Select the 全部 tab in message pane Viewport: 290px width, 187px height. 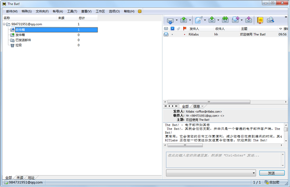185,106
